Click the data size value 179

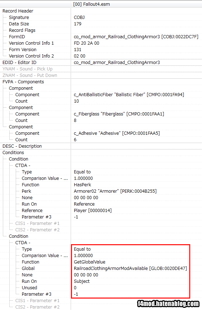point(77,24)
